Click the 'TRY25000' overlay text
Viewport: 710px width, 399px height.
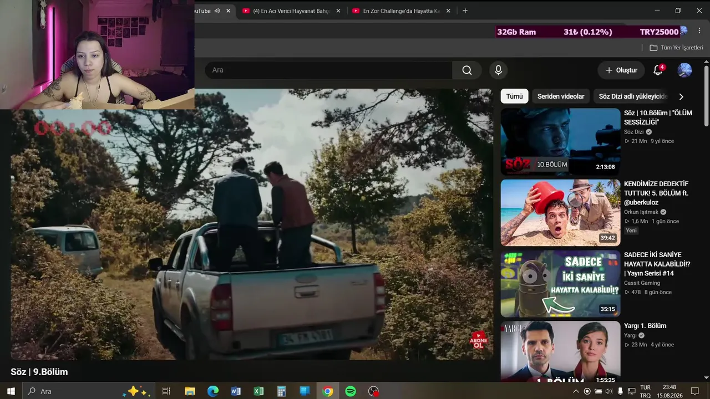tap(659, 32)
